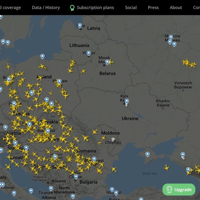Click the aircraft in northern Poland above the country label

point(42,67)
